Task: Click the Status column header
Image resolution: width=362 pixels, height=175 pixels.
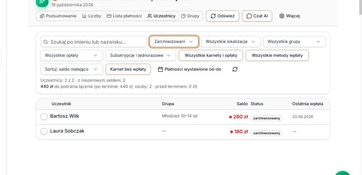Action: 257,104
